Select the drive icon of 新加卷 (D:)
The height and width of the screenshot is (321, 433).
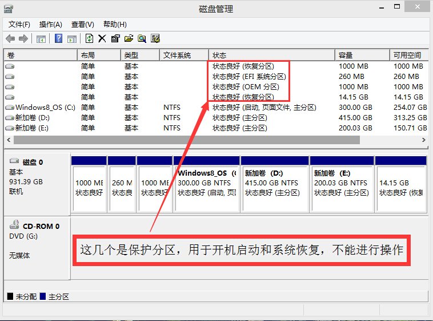(10, 118)
